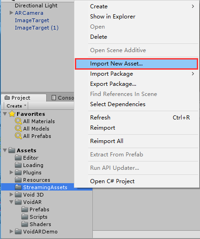Click the Resources folder icon

point(18,180)
